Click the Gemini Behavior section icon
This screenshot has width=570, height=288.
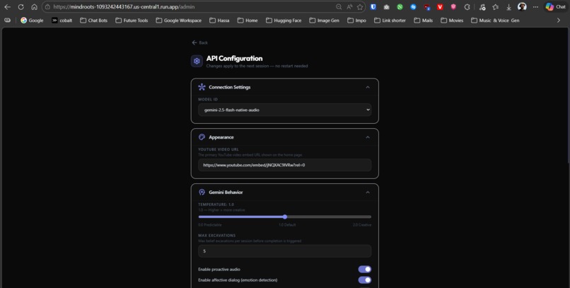[x=202, y=192]
